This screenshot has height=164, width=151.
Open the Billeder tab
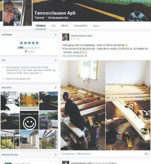tap(65, 26)
